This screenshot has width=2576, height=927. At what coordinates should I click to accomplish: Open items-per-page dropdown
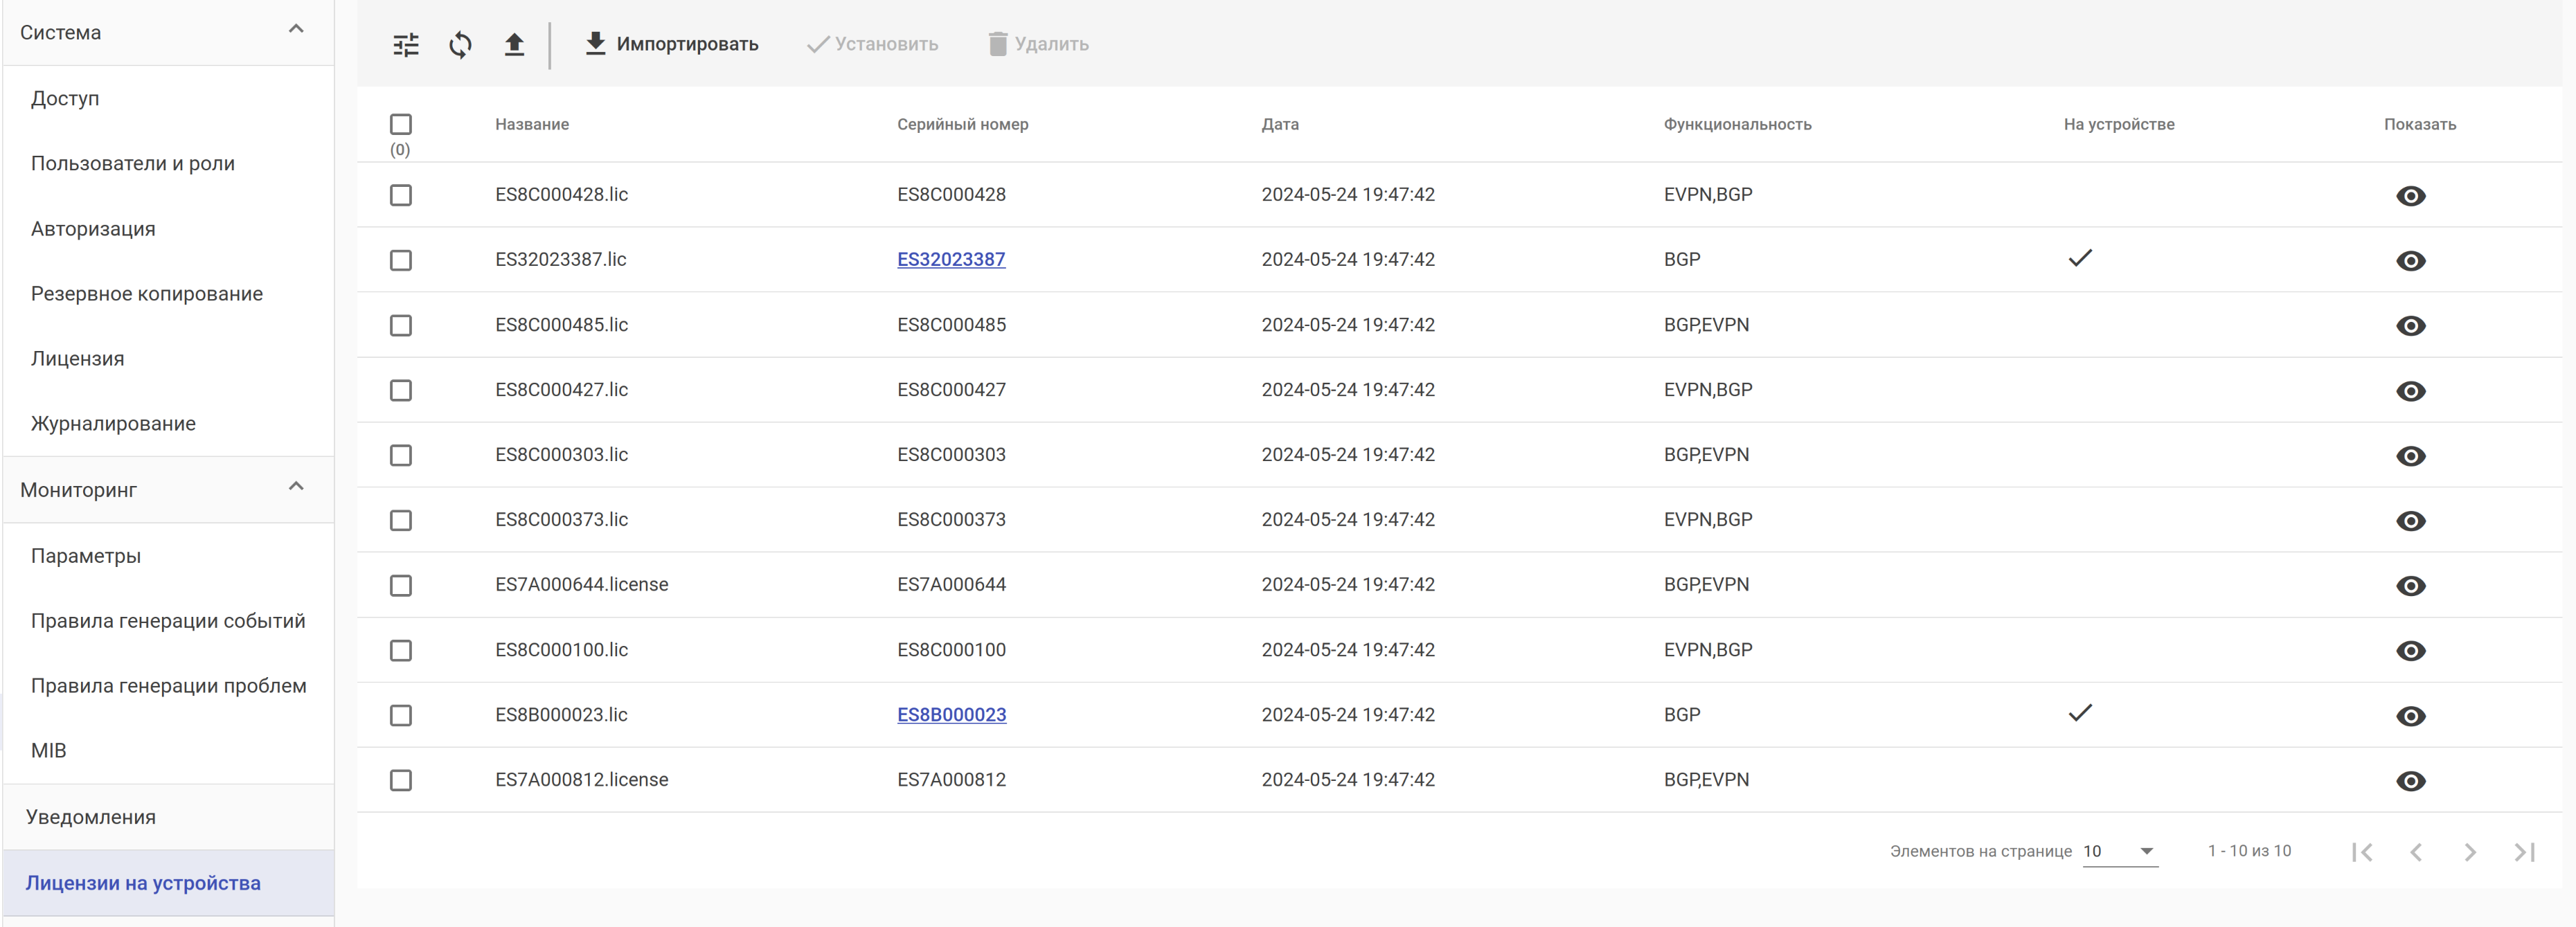tap(2120, 851)
